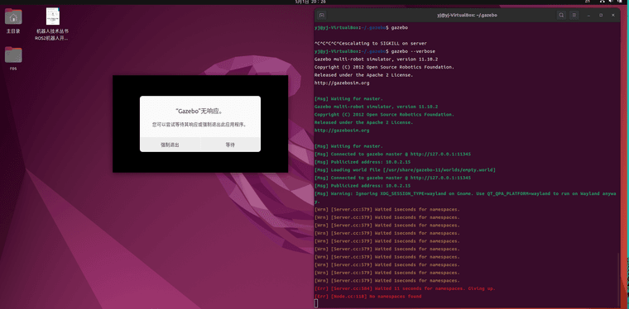This screenshot has width=629, height=309.
Task: Click the "gazebo --verbose" command line
Action: (x=375, y=51)
